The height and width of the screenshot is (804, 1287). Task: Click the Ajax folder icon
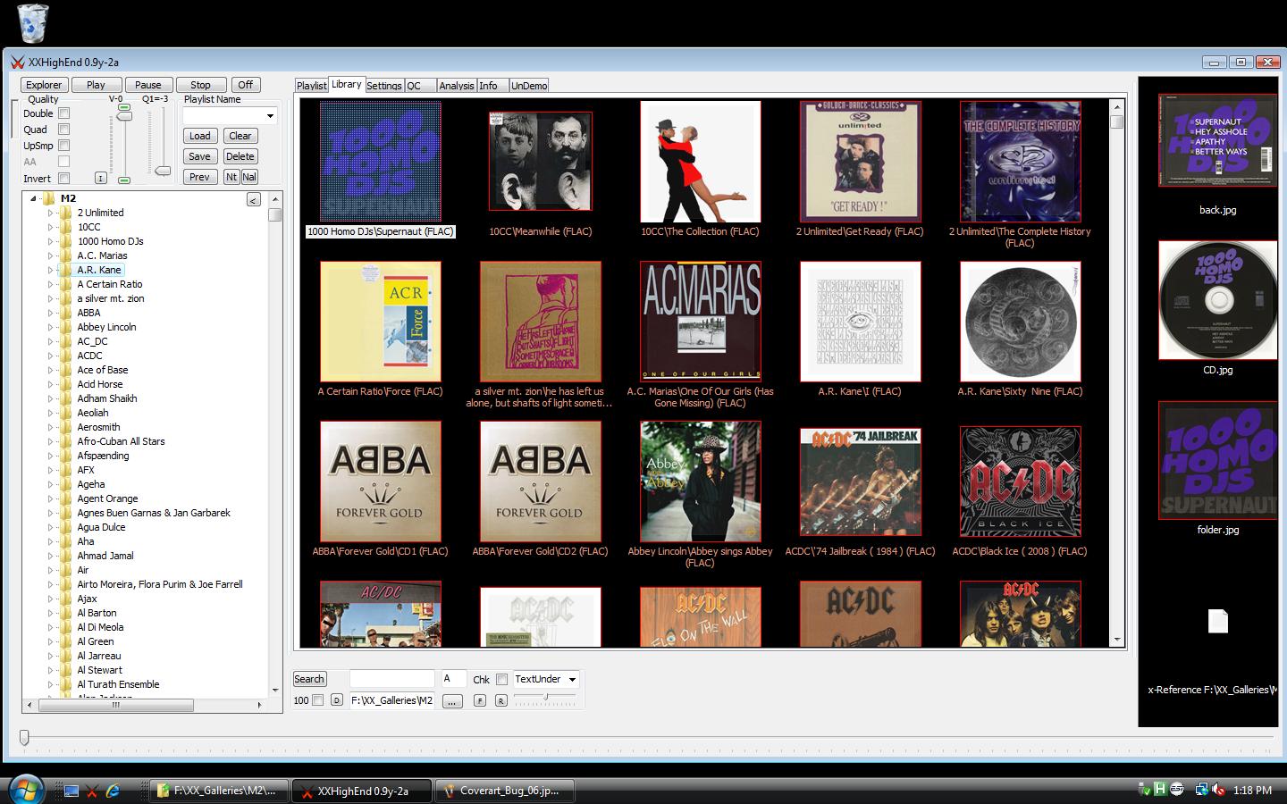(x=65, y=599)
